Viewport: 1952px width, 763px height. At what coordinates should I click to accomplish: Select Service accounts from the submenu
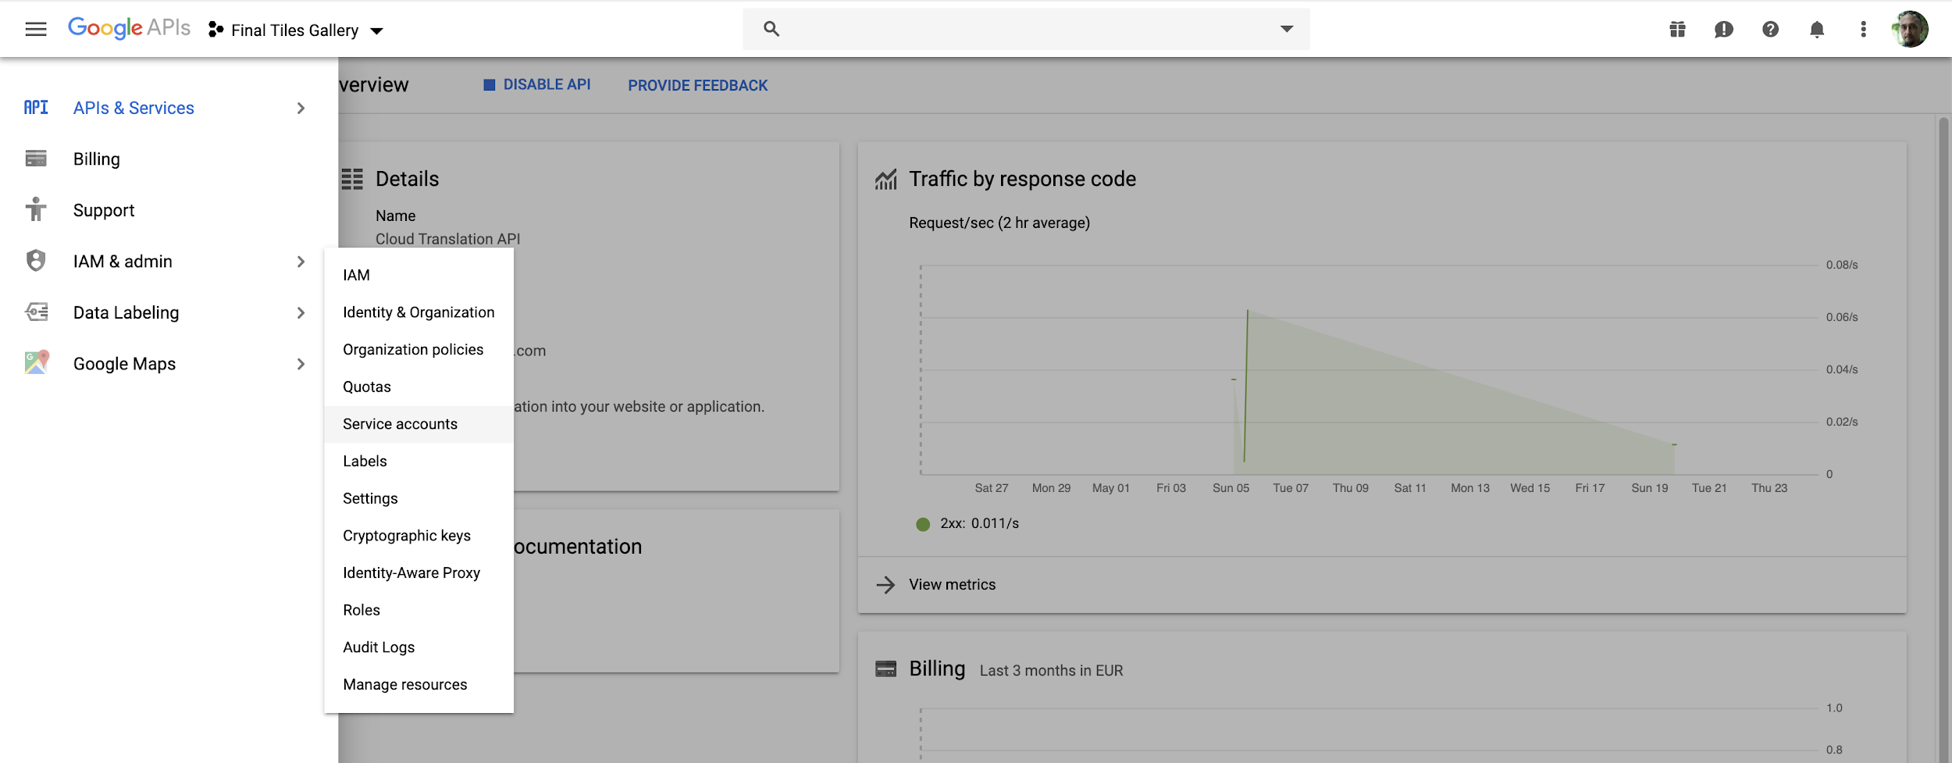400,424
